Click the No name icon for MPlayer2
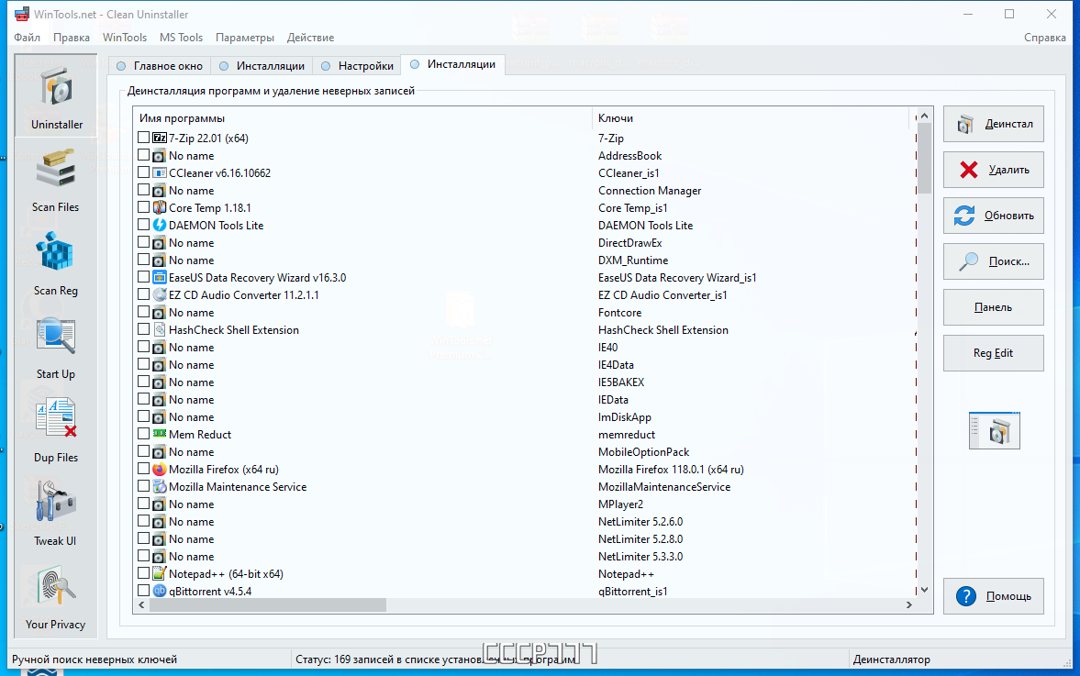The height and width of the screenshot is (676, 1080). point(159,504)
